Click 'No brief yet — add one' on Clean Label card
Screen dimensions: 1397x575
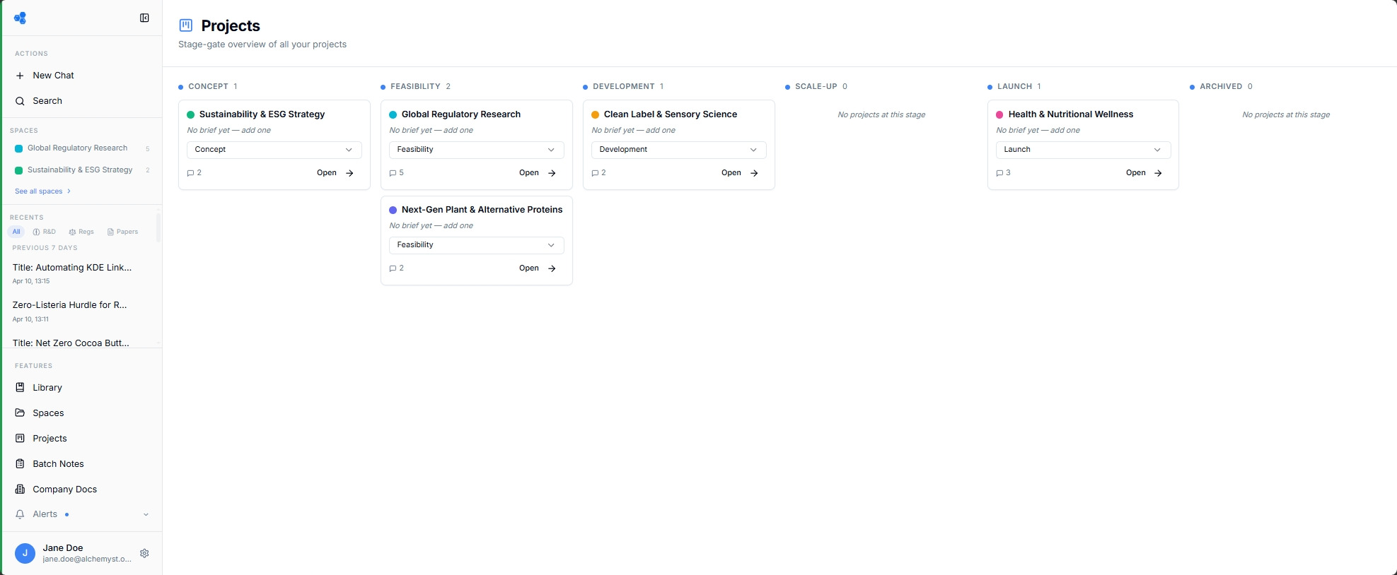[634, 130]
